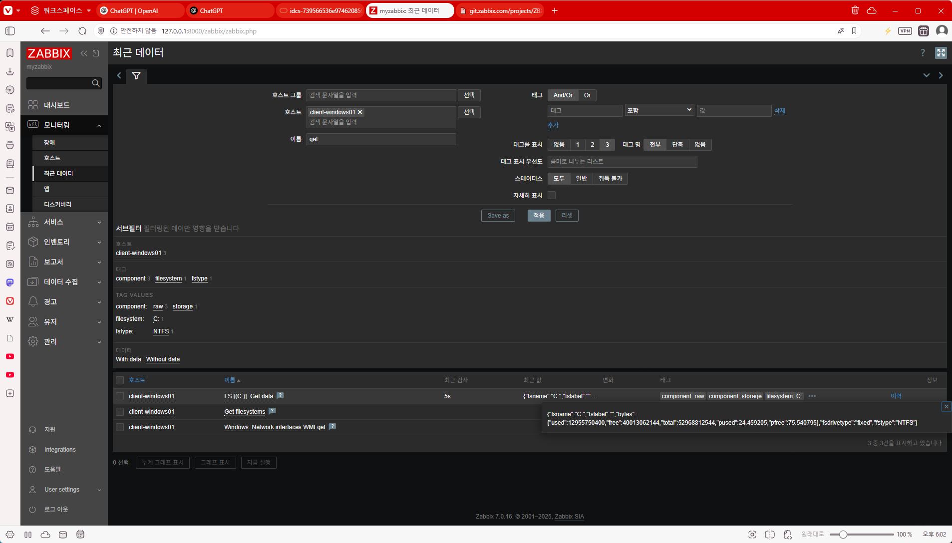
Task: Open closed tabs trash icon
Action: coord(855,10)
